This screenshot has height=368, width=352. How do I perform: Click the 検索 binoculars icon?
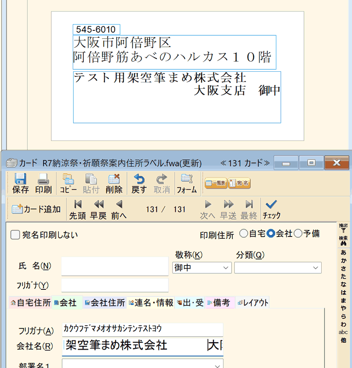343,241
